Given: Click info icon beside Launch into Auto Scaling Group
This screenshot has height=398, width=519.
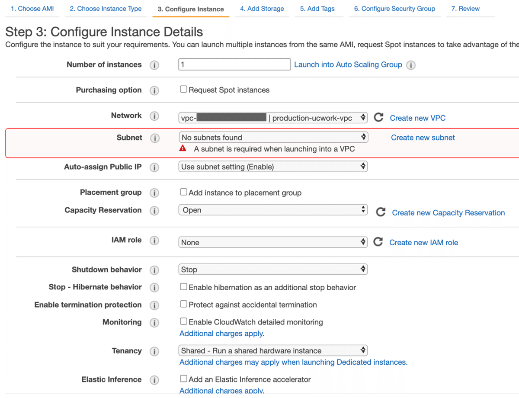Looking at the screenshot, I should point(411,65).
